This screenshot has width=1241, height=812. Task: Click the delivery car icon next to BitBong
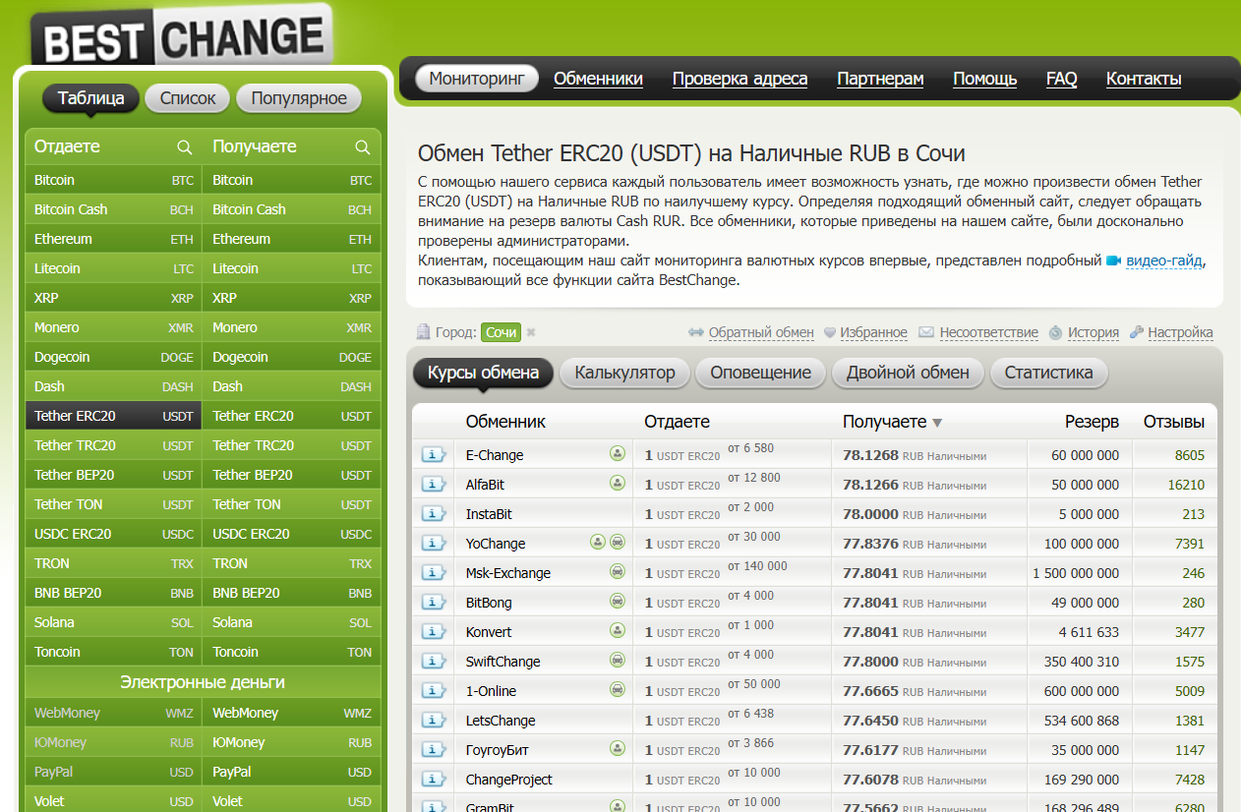click(618, 601)
